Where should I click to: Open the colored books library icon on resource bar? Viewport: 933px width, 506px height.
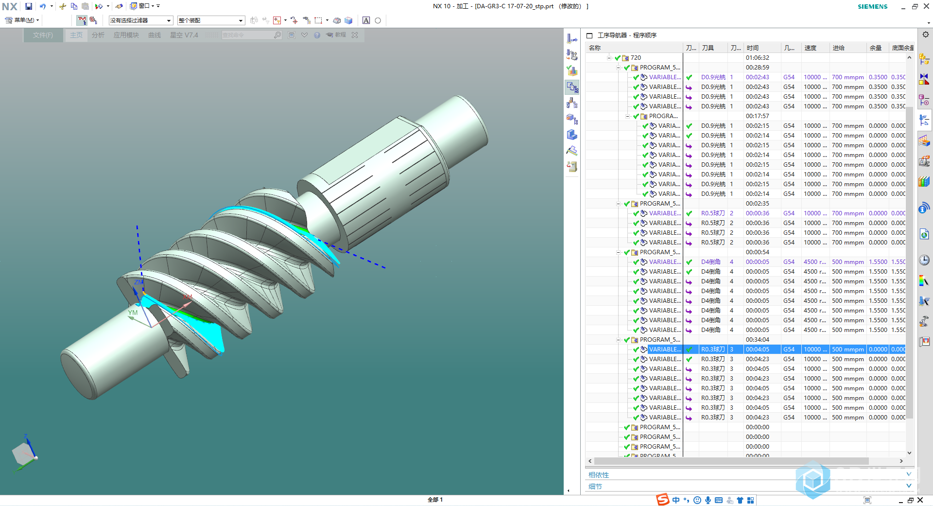924,182
